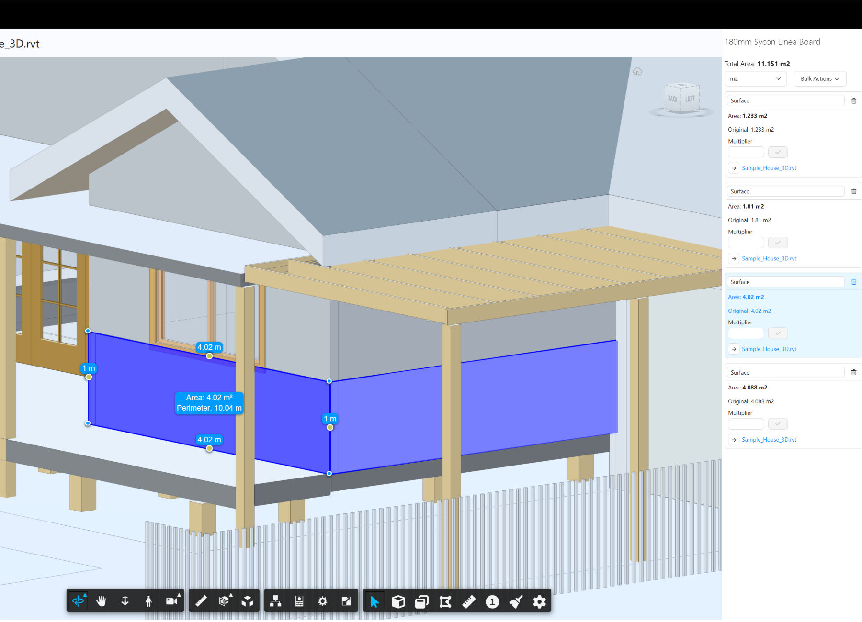Select the measure ruler tool

201,600
